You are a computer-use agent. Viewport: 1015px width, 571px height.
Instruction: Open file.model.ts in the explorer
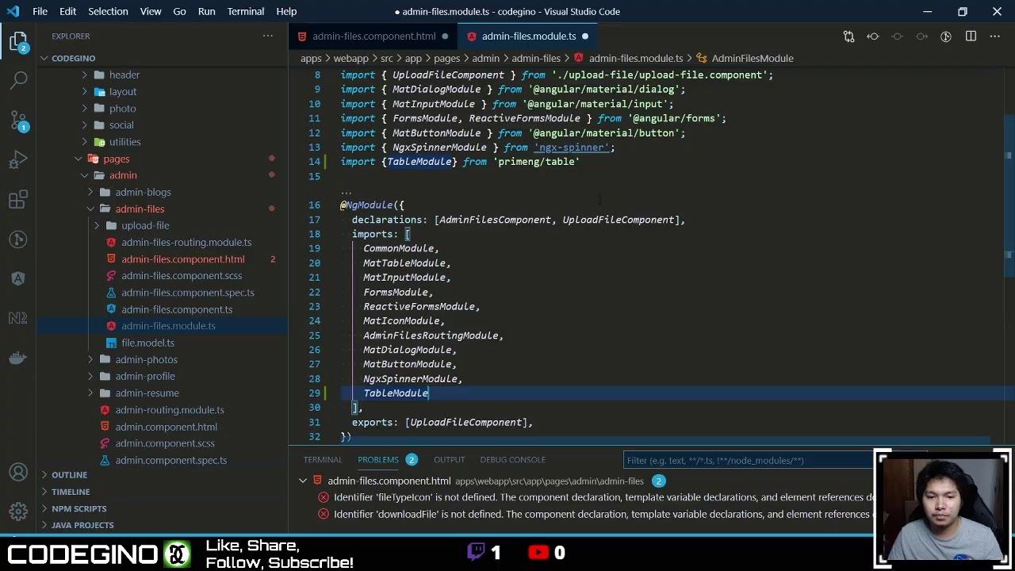(147, 343)
